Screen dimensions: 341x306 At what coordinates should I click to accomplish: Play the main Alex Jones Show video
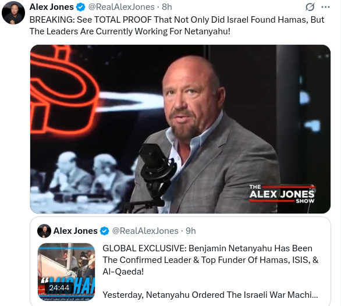[x=180, y=129]
